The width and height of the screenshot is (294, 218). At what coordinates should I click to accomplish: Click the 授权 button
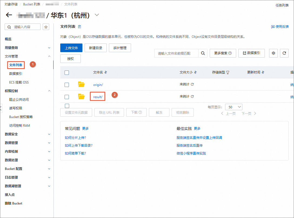pos(71,59)
